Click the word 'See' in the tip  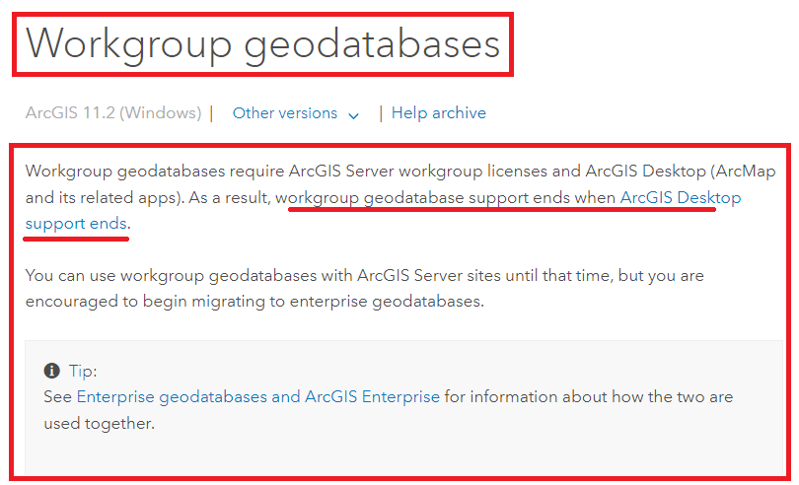coord(57,397)
